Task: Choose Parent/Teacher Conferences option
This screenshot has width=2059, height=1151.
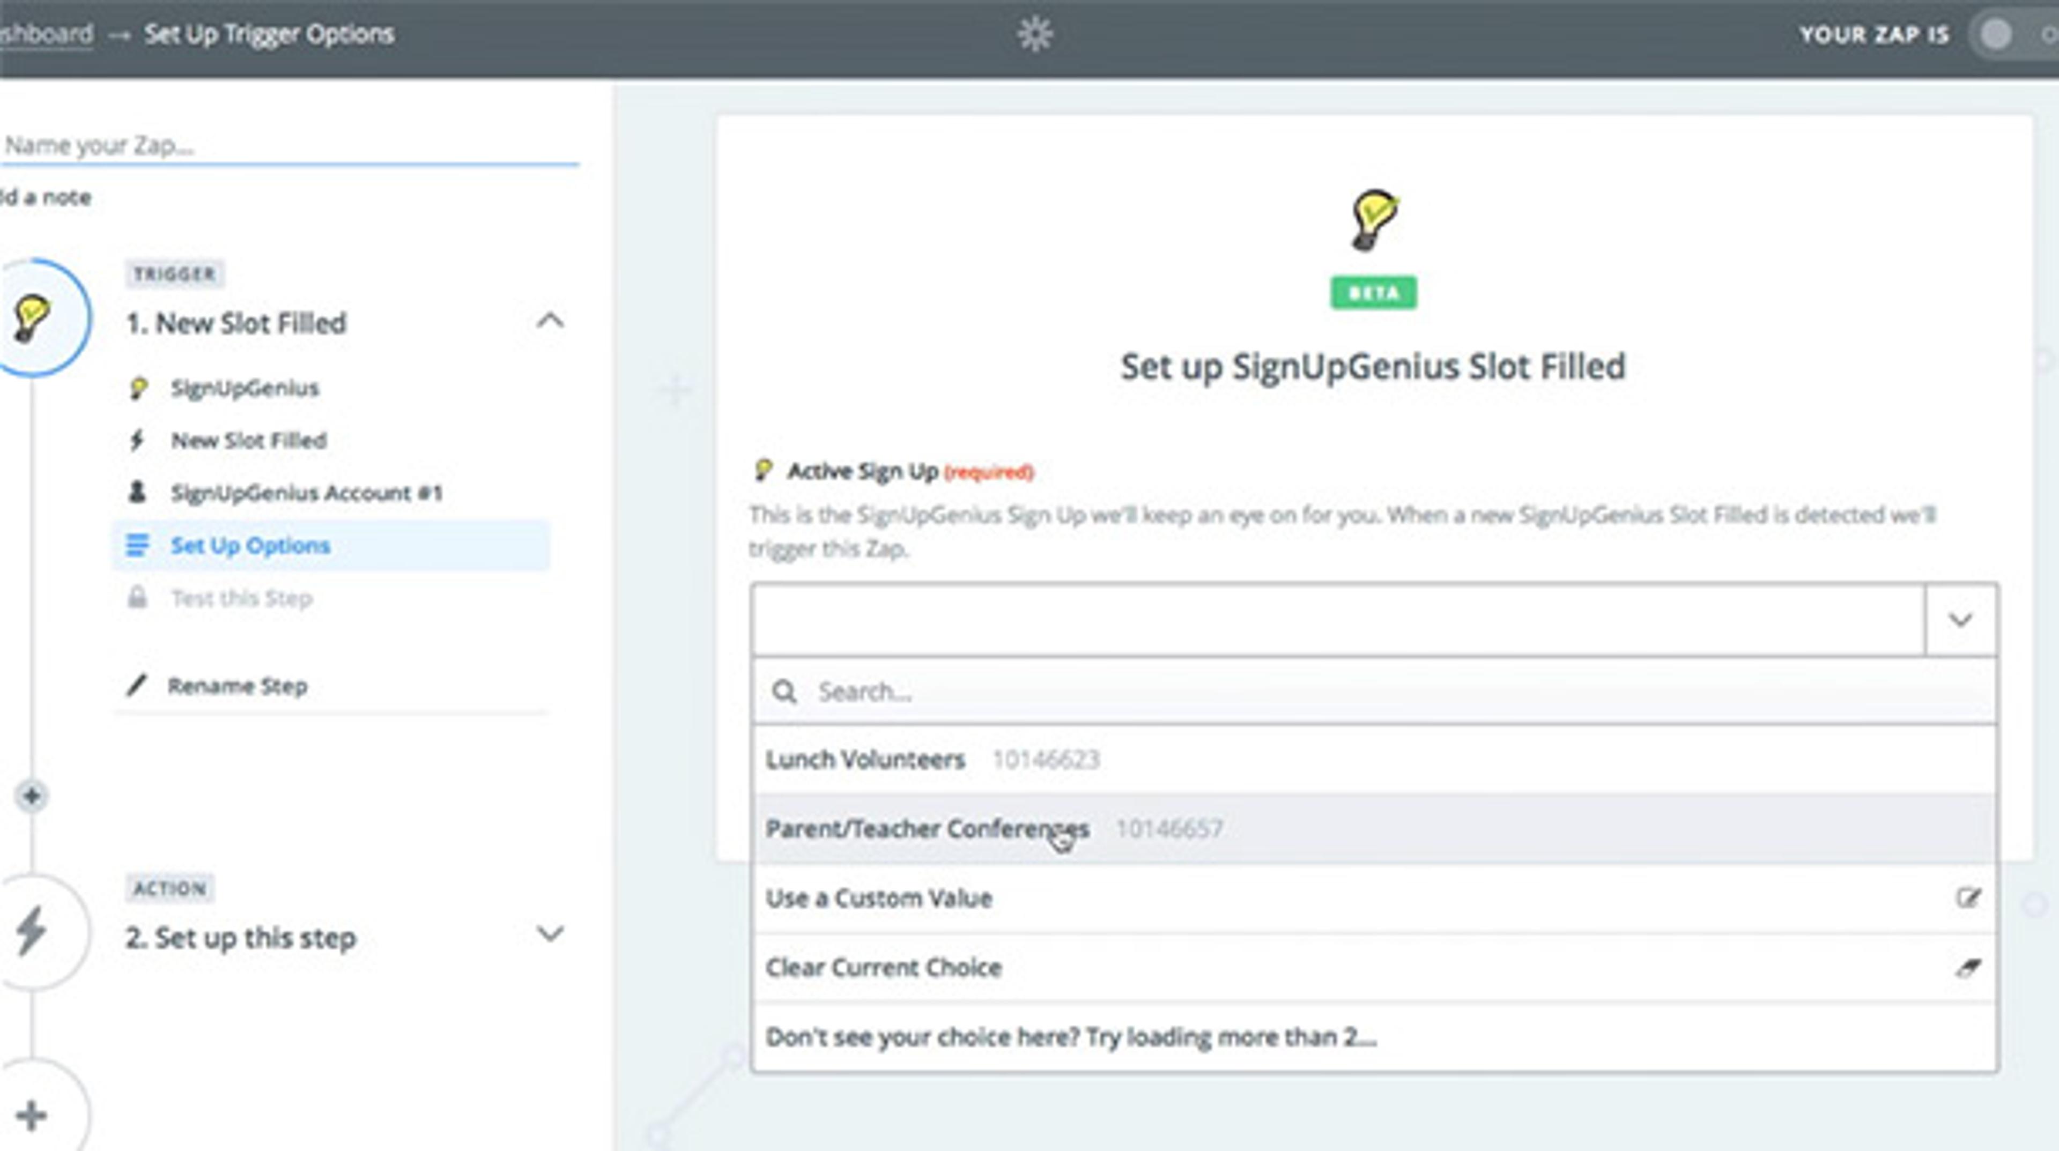Action: pos(927,829)
